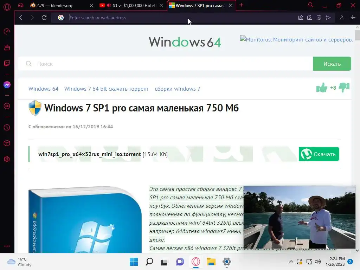
Task: Open Extensions cube icon in sidebar
Action: (7, 143)
